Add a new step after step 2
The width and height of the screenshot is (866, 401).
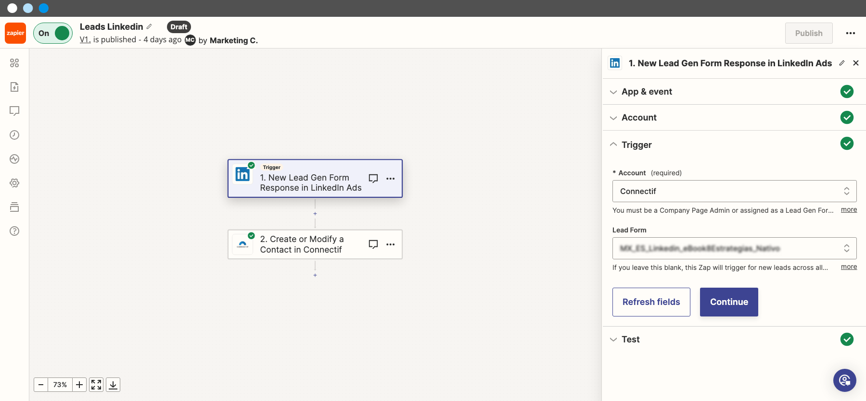pos(315,275)
